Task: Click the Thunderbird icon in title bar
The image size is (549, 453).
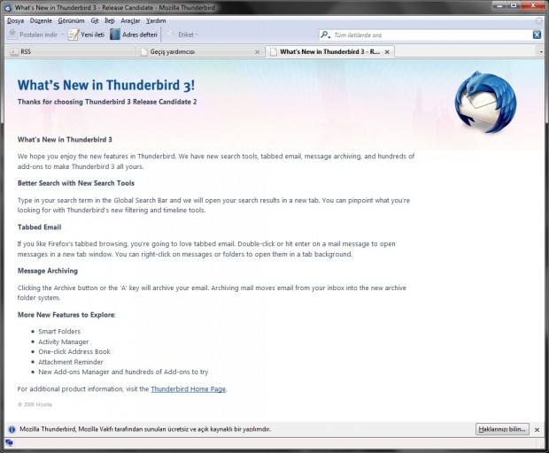Action: 8,7
